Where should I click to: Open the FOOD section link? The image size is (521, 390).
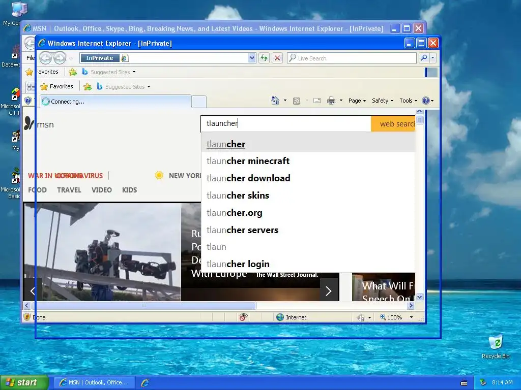coord(37,190)
